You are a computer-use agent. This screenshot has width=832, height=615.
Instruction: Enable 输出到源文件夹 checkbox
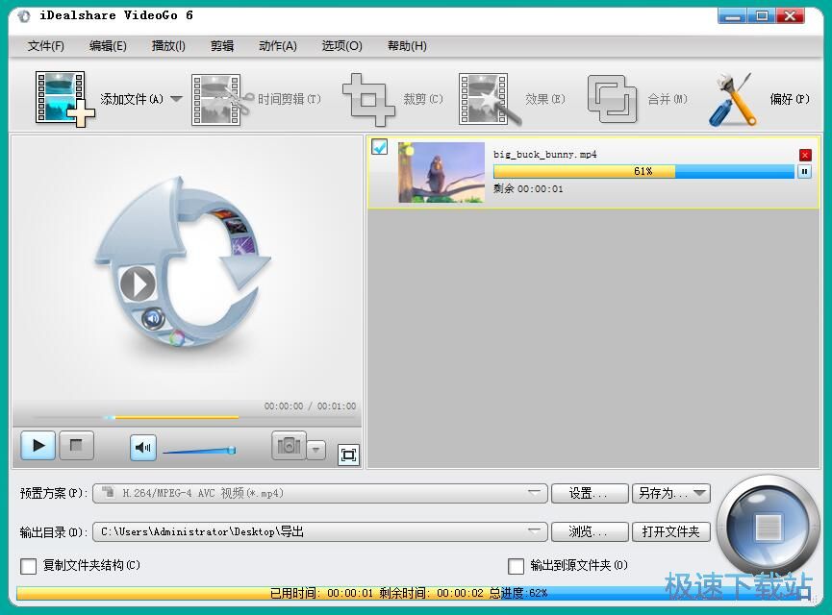click(x=516, y=566)
